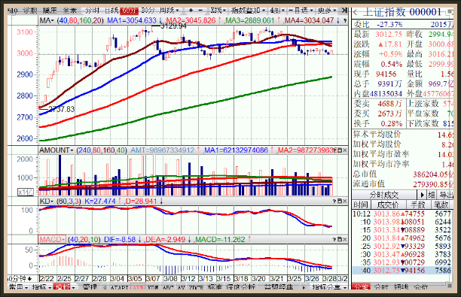The height and width of the screenshot is (297, 461).
Task: Open help icon on KD panel header
Action: click(x=334, y=202)
